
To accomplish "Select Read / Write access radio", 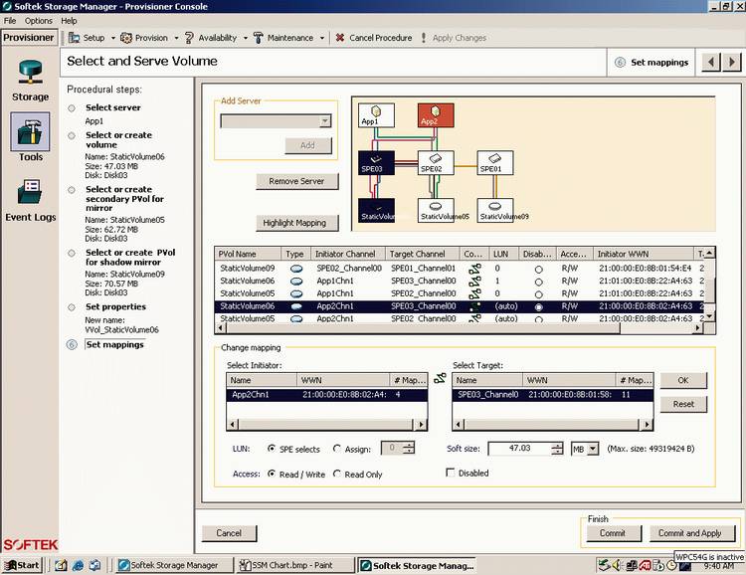I will pos(272,474).
